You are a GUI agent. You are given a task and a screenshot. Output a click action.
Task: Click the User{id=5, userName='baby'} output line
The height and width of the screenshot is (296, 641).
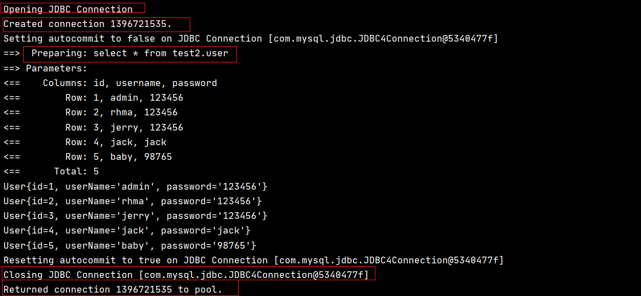[129, 245]
